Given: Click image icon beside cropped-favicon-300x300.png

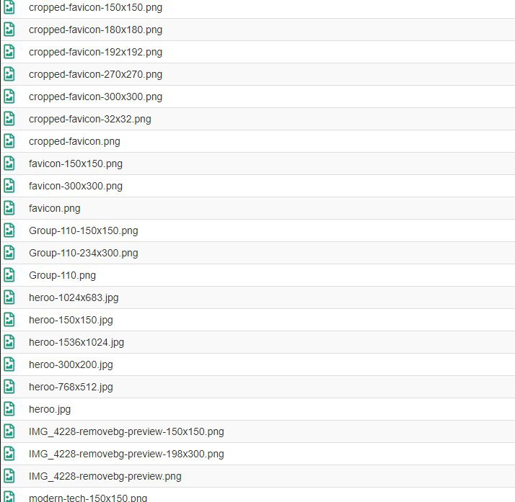Looking at the screenshot, I should click(9, 97).
